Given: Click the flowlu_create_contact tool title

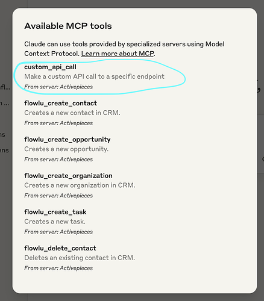Looking at the screenshot, I should coord(61,103).
